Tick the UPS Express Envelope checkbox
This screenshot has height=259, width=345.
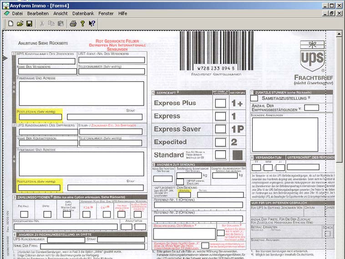click(180, 182)
